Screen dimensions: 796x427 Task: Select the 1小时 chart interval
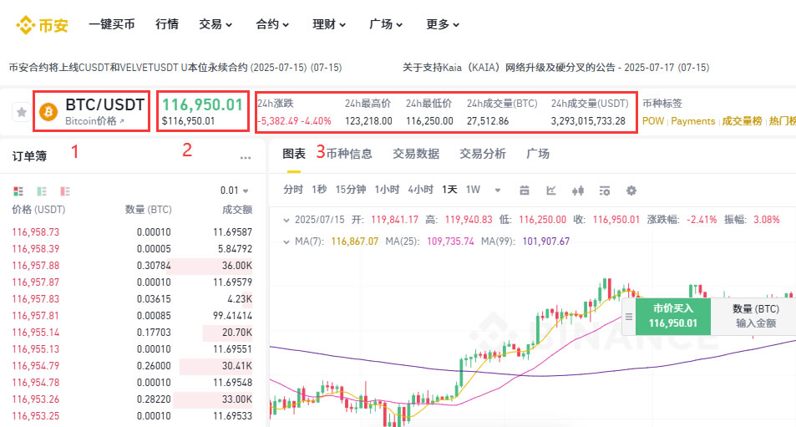point(387,190)
